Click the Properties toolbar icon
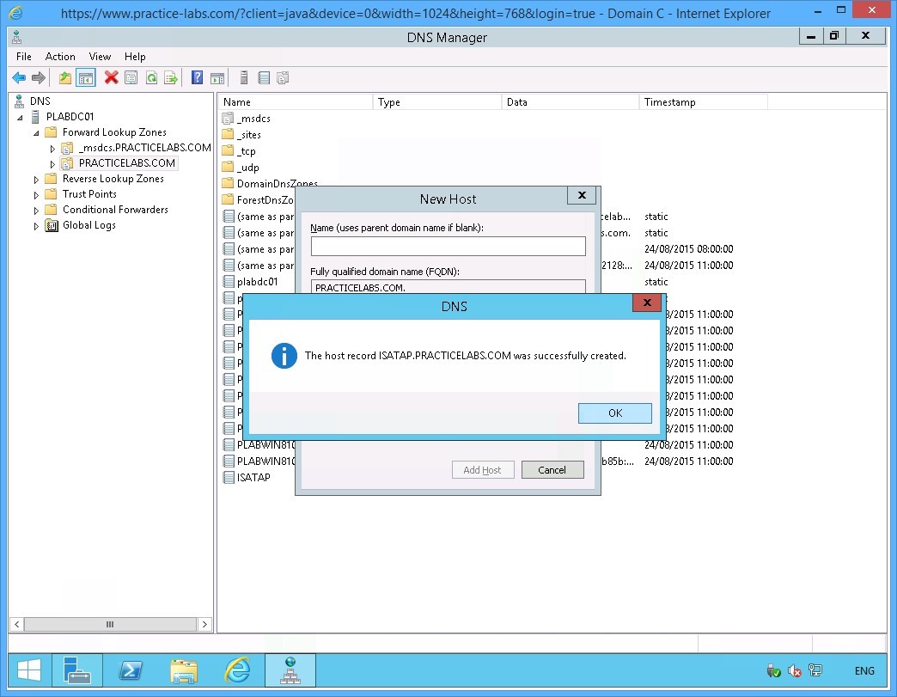 click(131, 78)
